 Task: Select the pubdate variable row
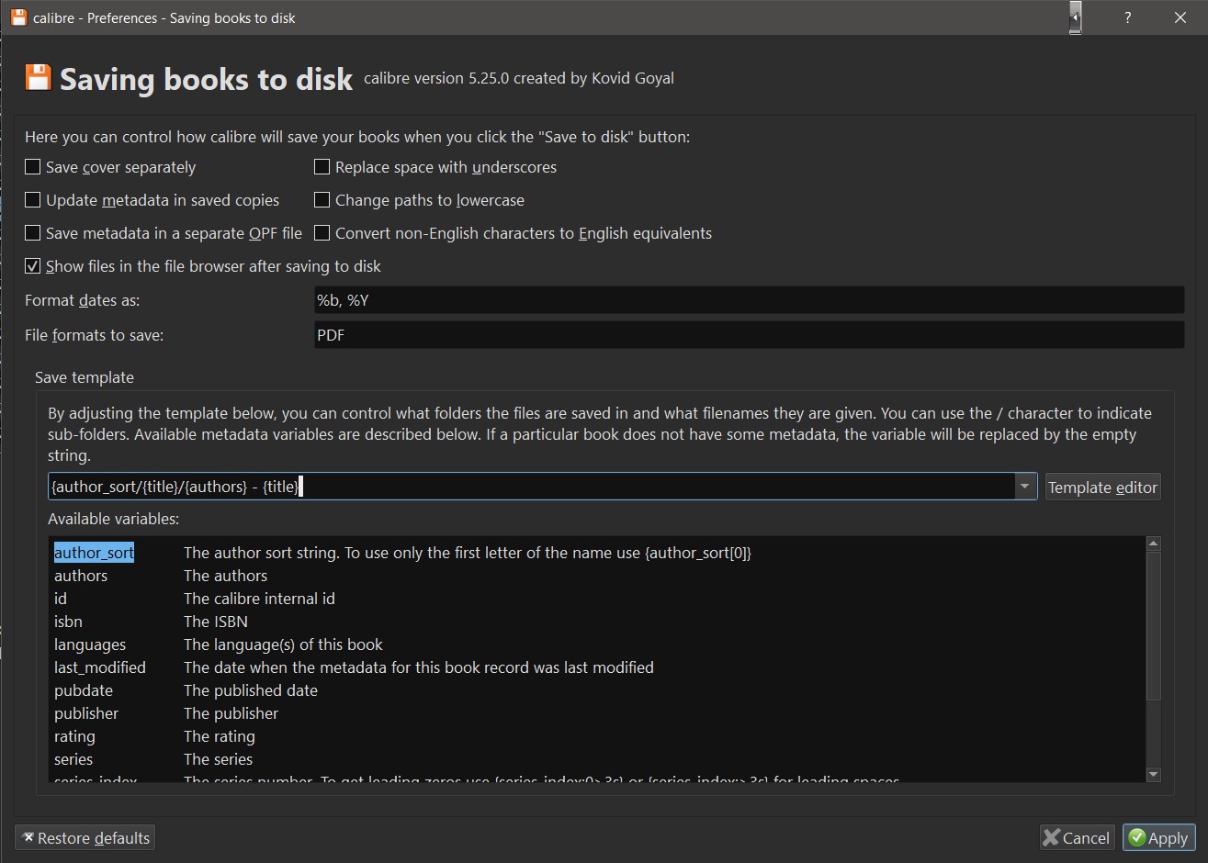[84, 690]
